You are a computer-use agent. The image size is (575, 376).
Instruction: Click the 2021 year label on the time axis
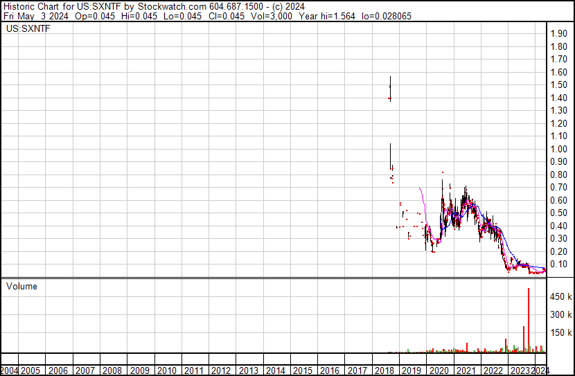tap(466, 371)
